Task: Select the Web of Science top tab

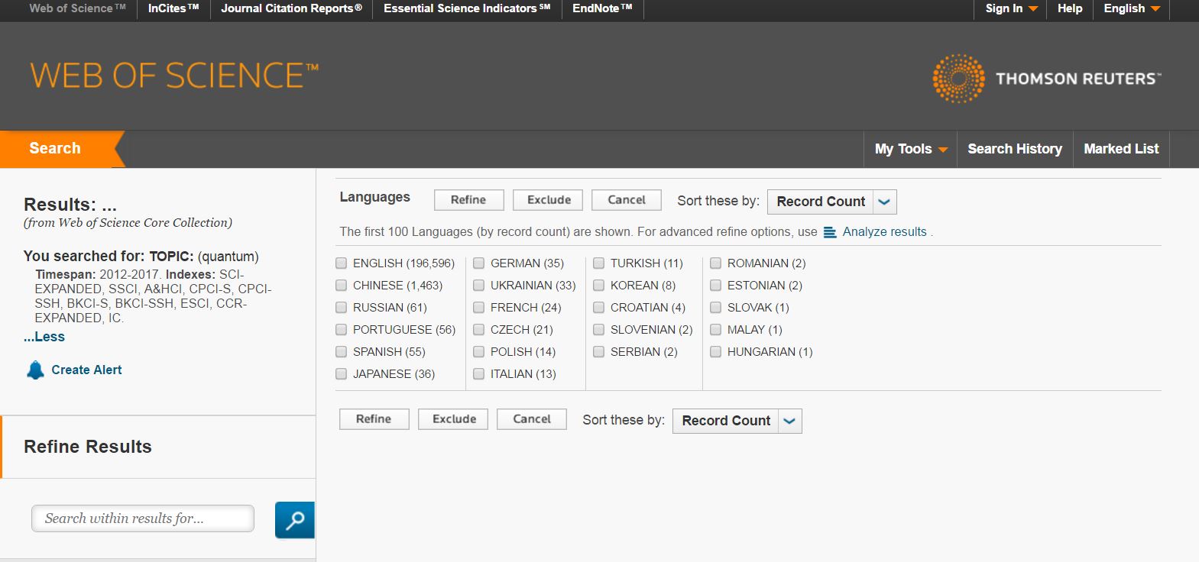Action: coord(77,8)
